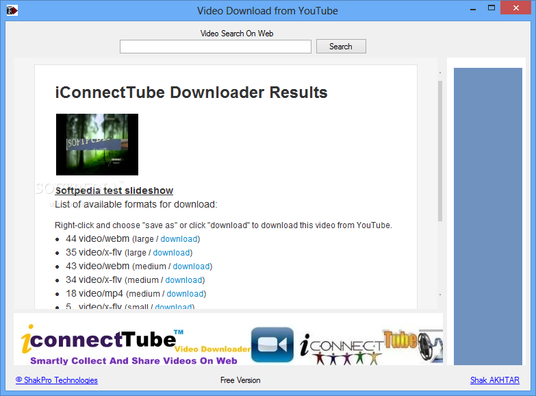Download the 35 video/x-flv large format

pos(171,253)
